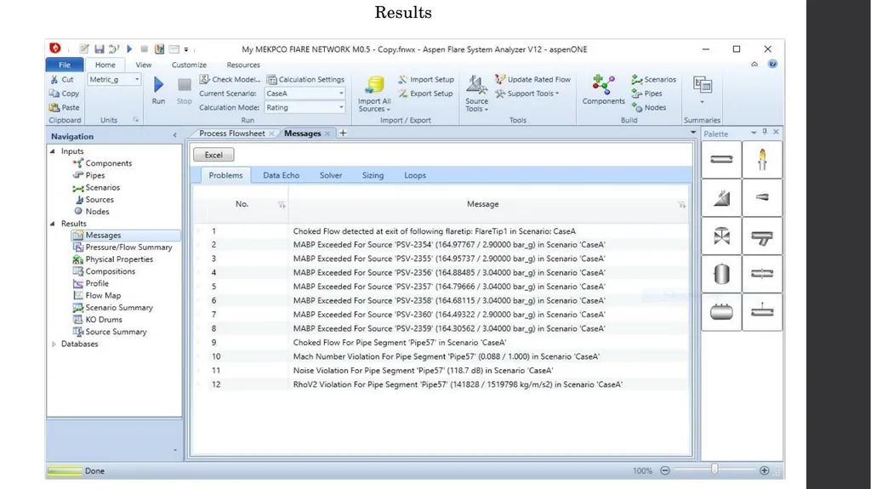Open the Summaries icon

[x=702, y=85]
